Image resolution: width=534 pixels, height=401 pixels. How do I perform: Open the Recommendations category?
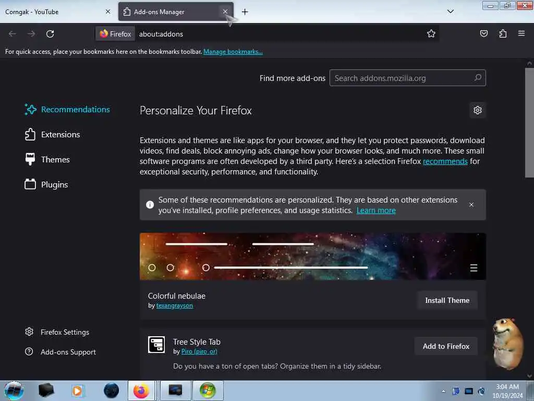tap(67, 110)
